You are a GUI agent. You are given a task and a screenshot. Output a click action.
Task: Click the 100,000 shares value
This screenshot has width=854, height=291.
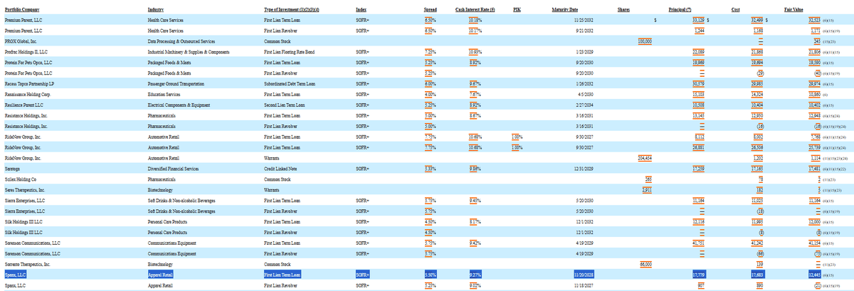(x=646, y=42)
